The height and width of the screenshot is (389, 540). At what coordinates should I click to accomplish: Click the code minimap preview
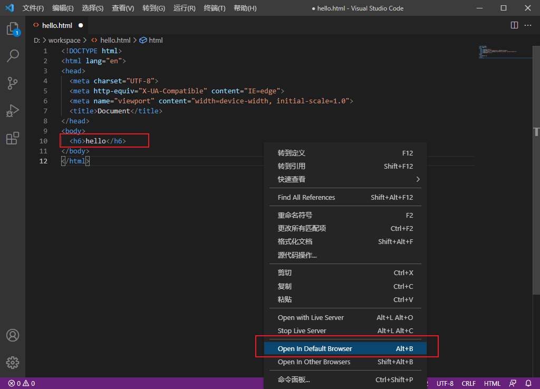tap(505, 52)
